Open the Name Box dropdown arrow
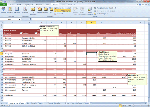150x107 pixels. [20, 19]
